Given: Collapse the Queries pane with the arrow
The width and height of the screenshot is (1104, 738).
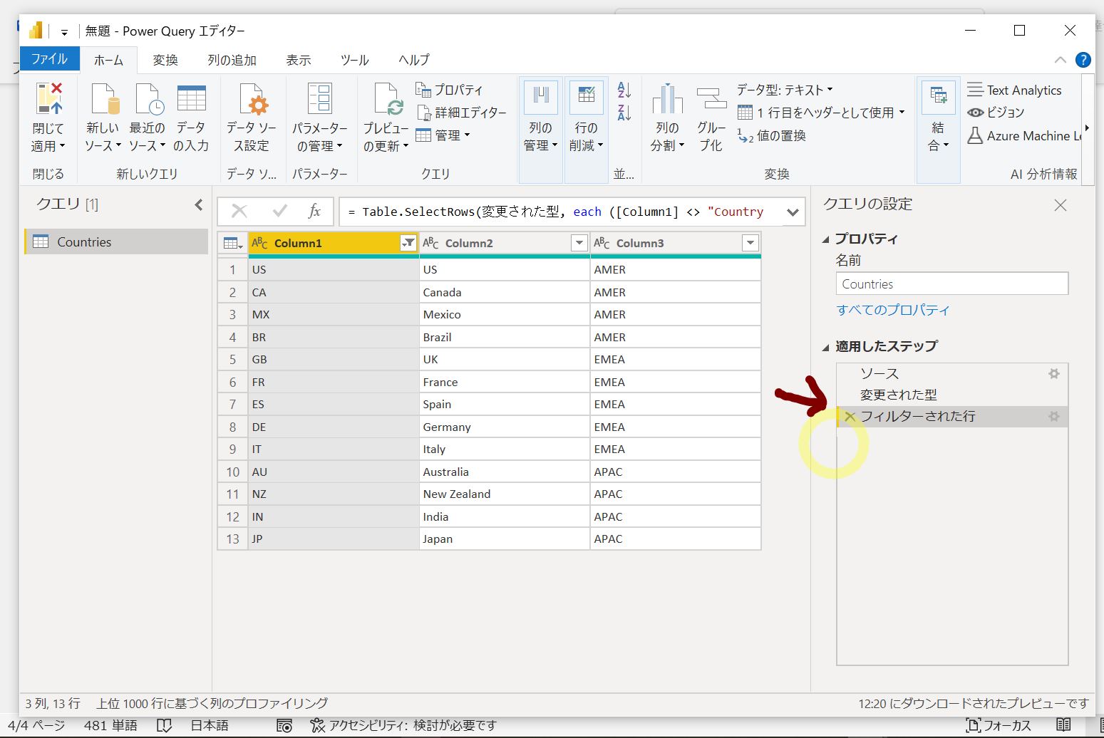Looking at the screenshot, I should point(199,204).
